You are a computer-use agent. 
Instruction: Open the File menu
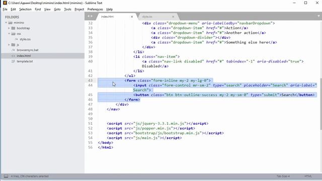click(5, 9)
